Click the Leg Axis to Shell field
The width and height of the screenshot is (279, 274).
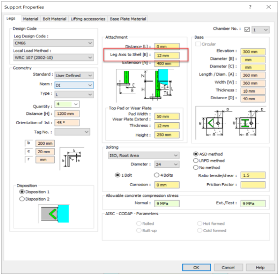[167, 55]
